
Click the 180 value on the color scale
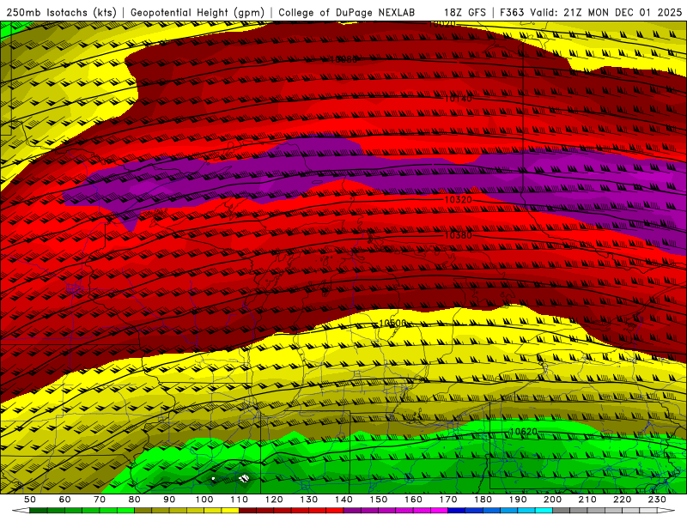(x=483, y=500)
